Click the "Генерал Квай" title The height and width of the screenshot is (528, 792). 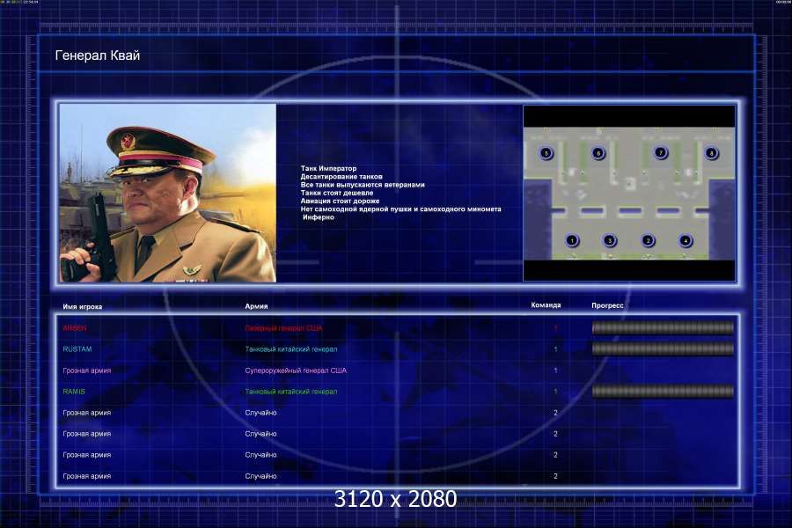click(x=98, y=55)
